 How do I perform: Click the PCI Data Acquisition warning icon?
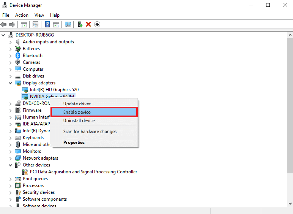click(x=25, y=172)
